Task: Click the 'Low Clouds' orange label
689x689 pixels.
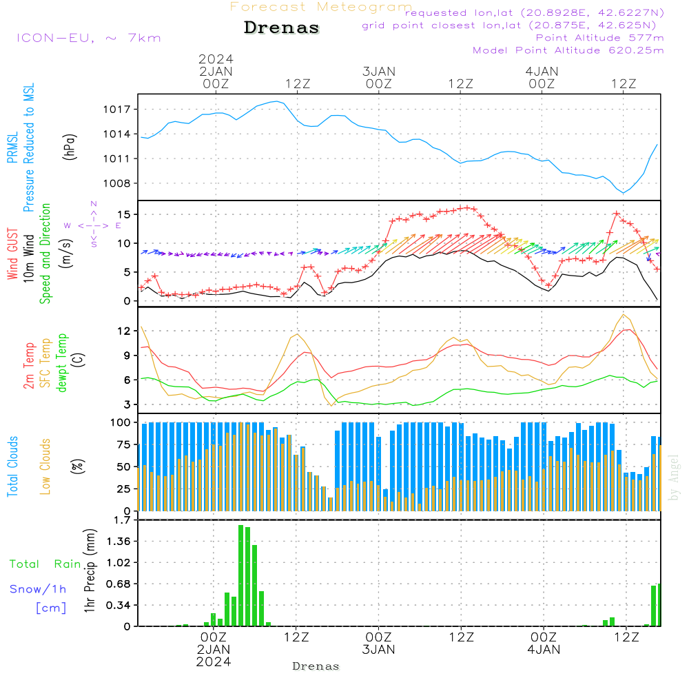Action: [45, 466]
